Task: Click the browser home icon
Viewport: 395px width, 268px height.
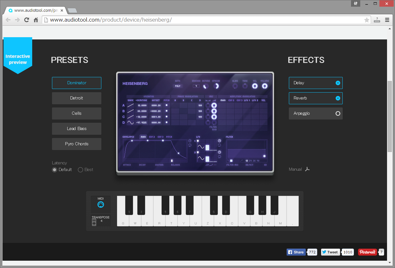Action: (x=36, y=20)
